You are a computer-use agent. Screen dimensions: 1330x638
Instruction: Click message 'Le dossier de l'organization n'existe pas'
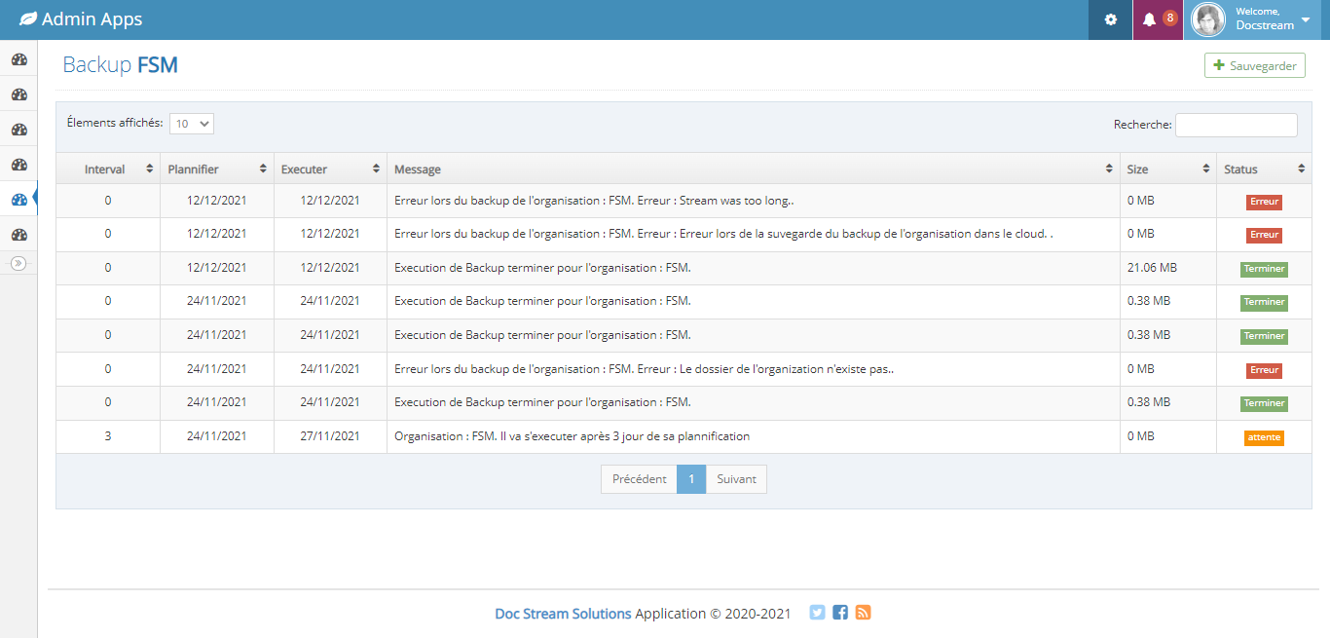[x=644, y=369]
